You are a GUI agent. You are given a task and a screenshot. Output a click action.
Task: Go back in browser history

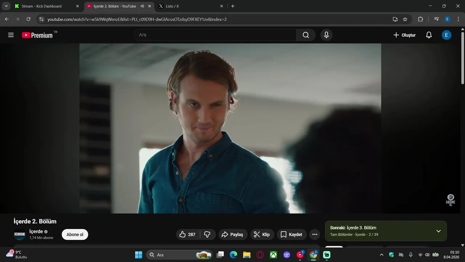(x=7, y=19)
